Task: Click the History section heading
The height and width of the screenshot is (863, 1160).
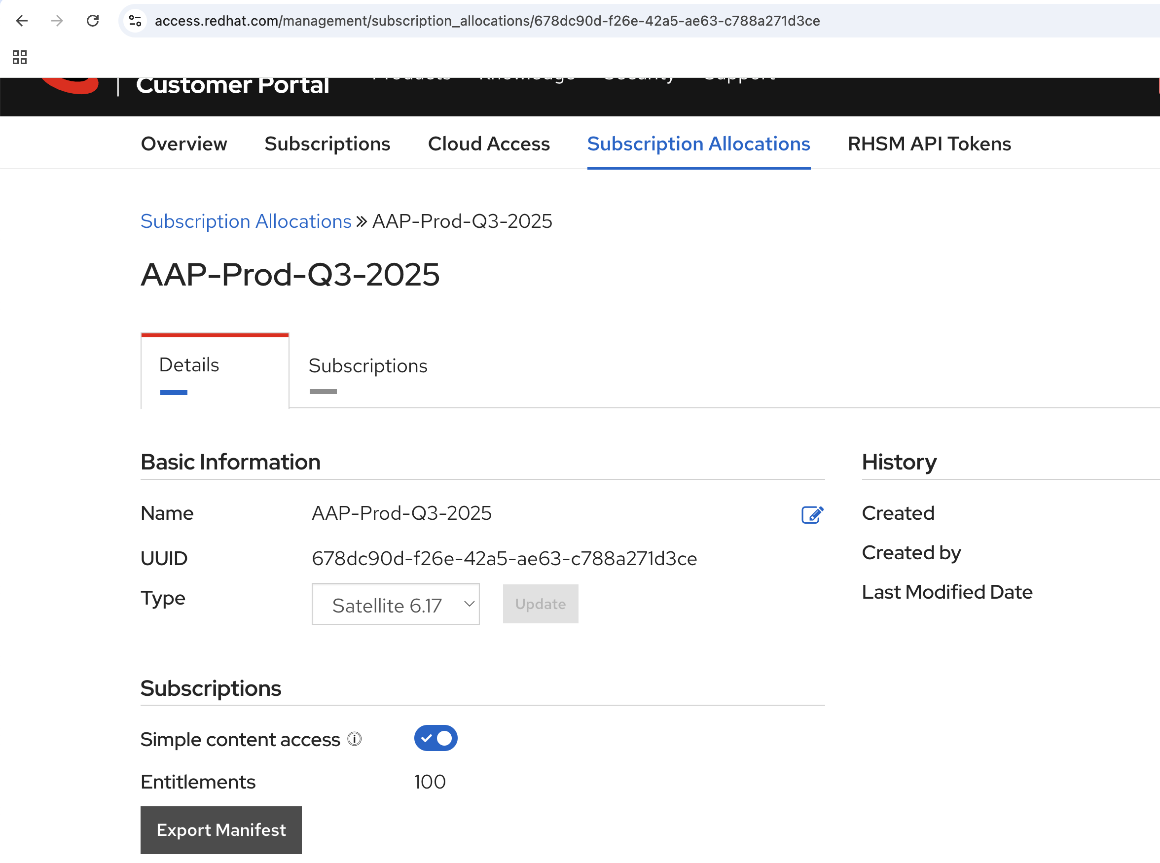Action: pos(899,463)
